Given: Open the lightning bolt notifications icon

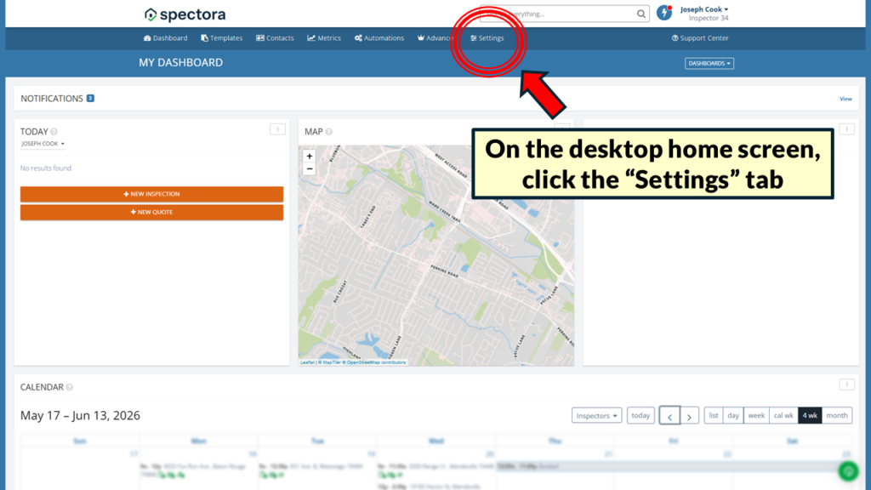Looking at the screenshot, I should [664, 12].
